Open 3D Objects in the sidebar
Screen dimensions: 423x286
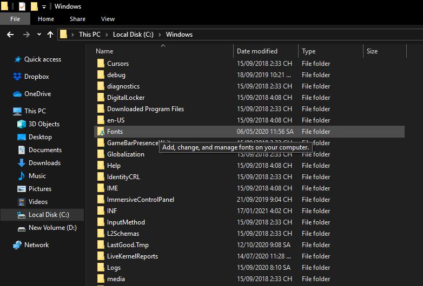pyautogui.click(x=44, y=124)
